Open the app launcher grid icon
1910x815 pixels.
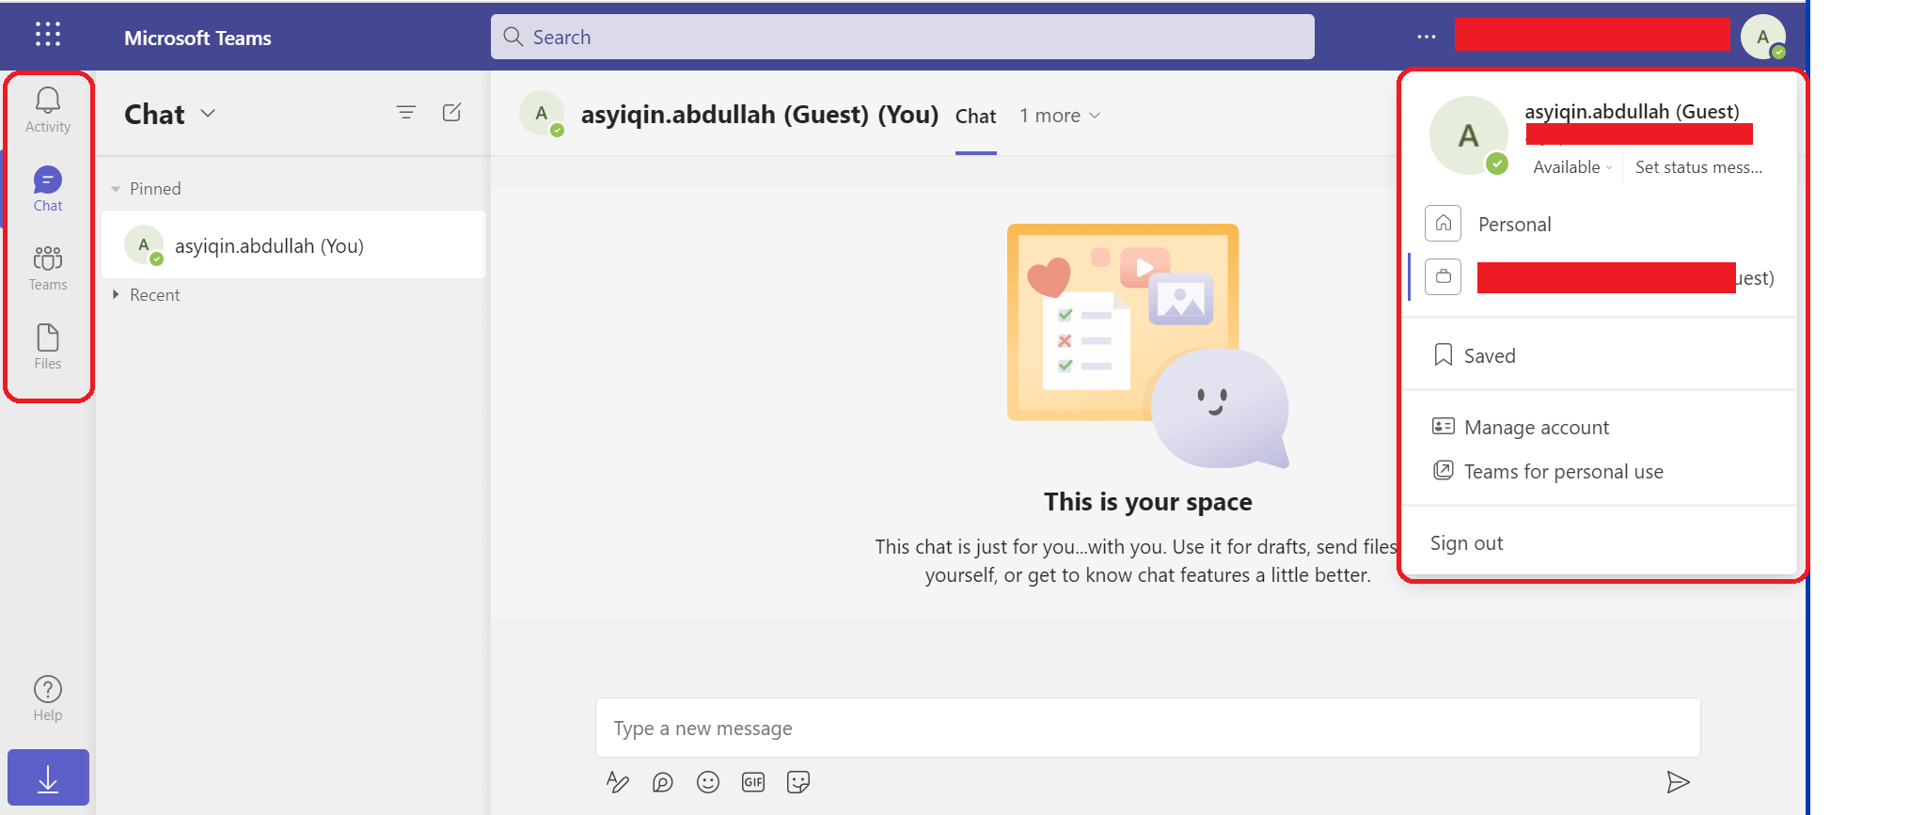click(48, 35)
